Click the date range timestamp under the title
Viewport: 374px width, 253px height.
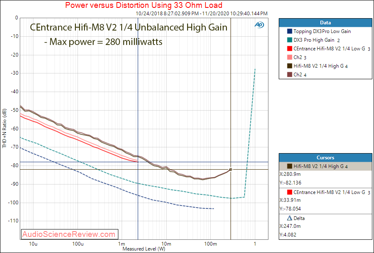click(x=202, y=14)
